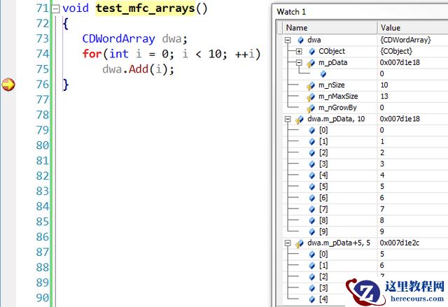Select the CObject row name

click(332, 51)
